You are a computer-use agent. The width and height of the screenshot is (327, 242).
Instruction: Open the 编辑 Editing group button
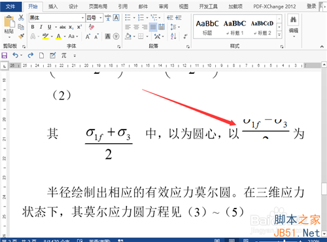click(293, 27)
